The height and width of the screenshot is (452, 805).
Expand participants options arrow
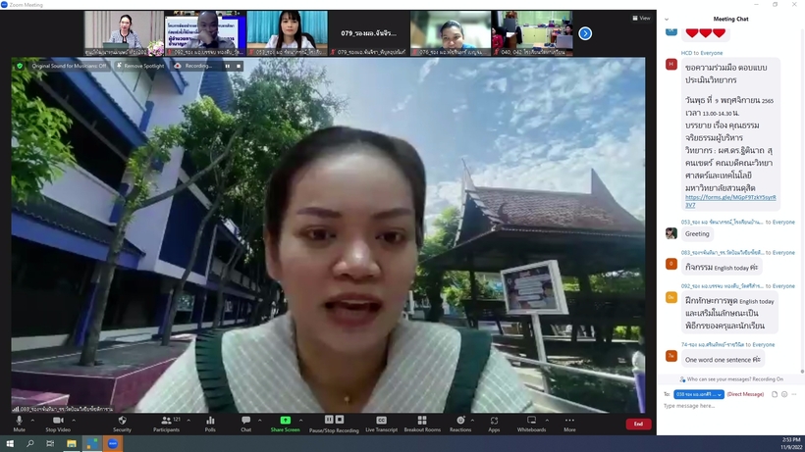point(188,421)
